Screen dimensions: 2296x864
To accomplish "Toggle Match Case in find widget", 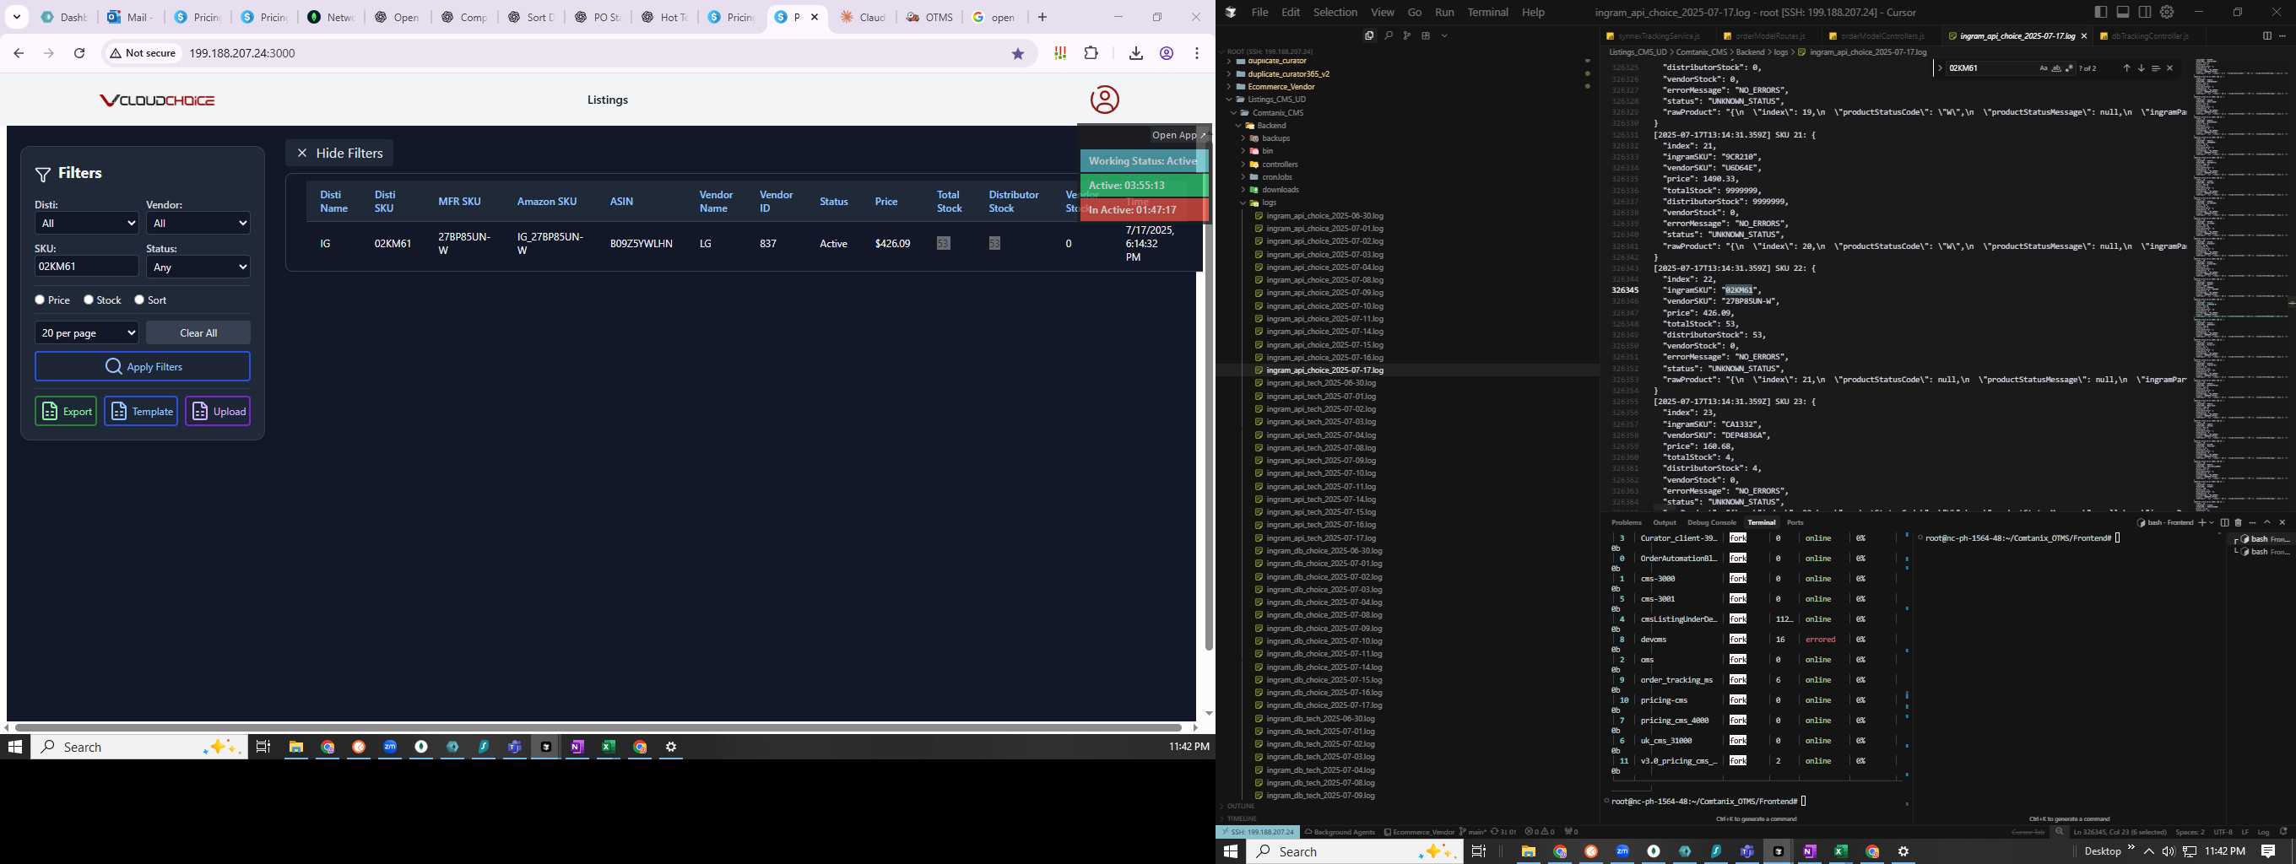I will (x=2044, y=67).
